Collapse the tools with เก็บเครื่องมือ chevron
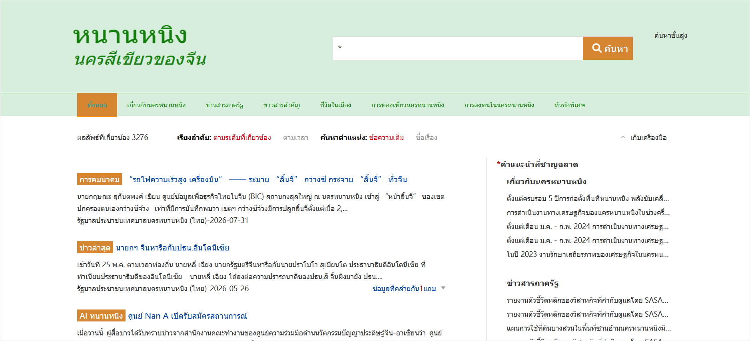This screenshot has width=750, height=341. click(x=623, y=137)
